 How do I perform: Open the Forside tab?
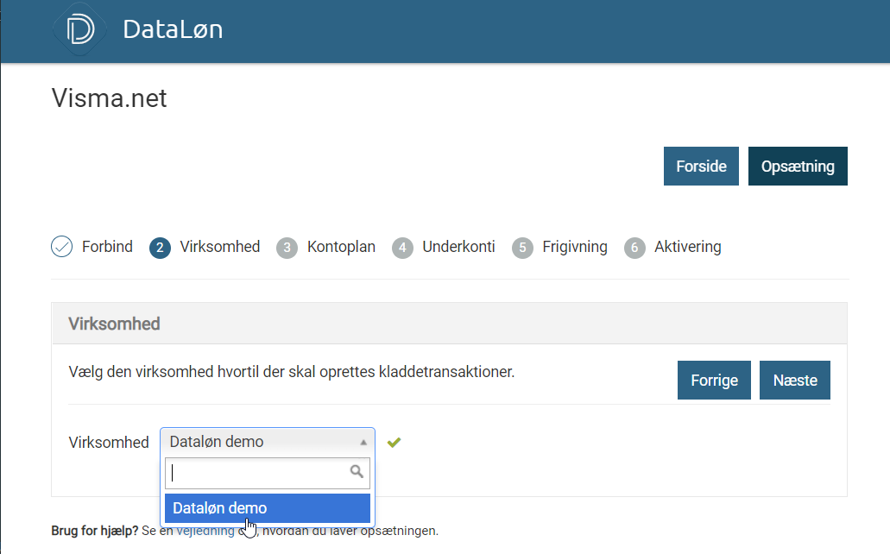(x=701, y=167)
